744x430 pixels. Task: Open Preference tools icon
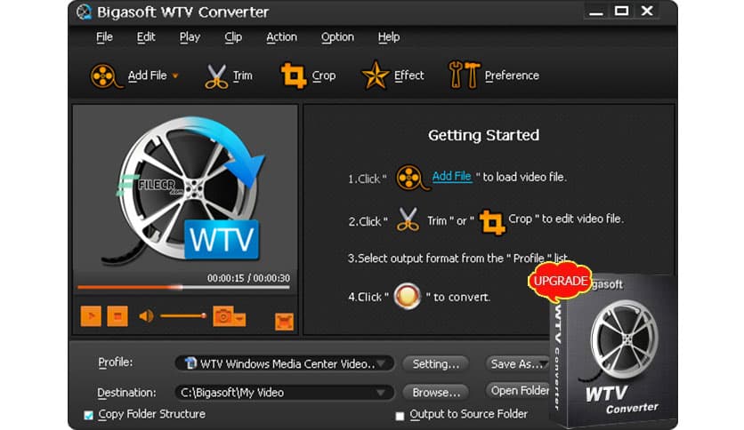click(x=464, y=75)
